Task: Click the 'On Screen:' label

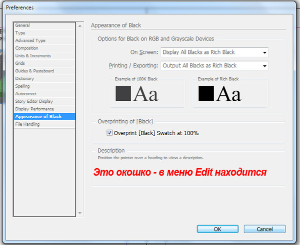Action: click(x=144, y=52)
